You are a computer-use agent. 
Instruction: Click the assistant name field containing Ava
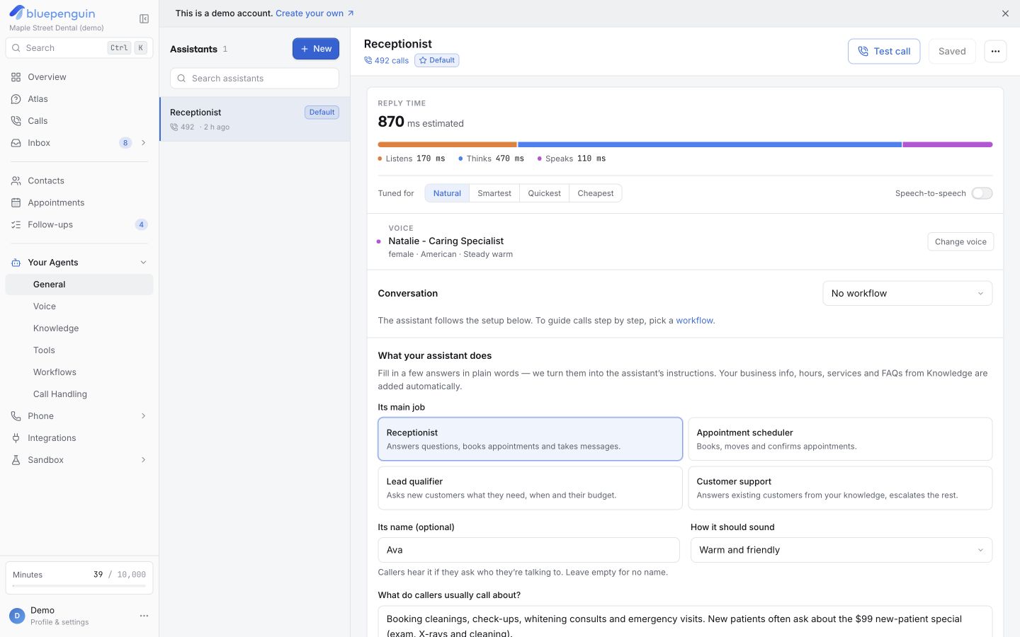(x=528, y=550)
